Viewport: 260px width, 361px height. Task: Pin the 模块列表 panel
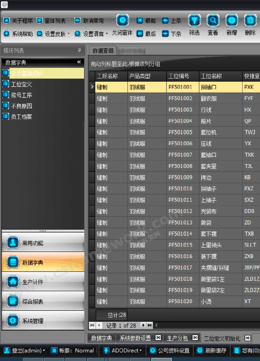pos(79,50)
